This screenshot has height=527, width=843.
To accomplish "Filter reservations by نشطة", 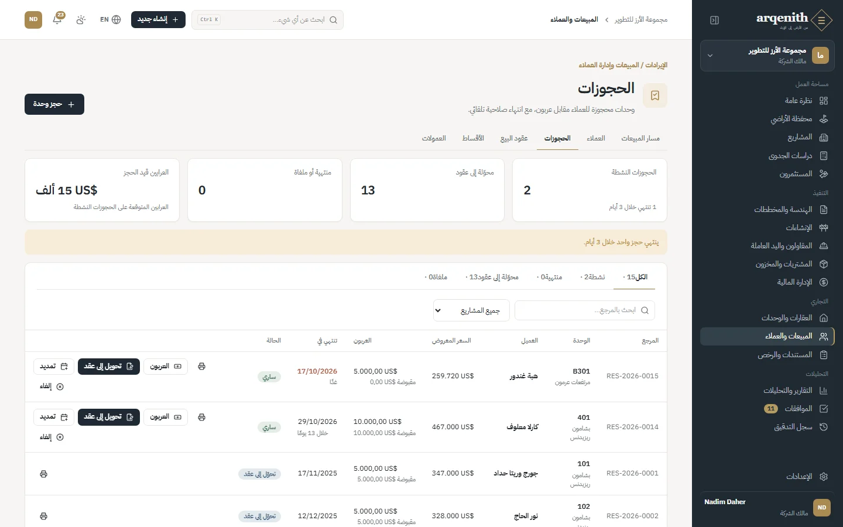I will click(x=592, y=277).
